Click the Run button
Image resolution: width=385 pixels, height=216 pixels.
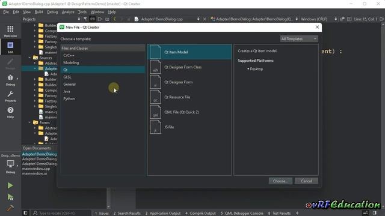coord(10,185)
